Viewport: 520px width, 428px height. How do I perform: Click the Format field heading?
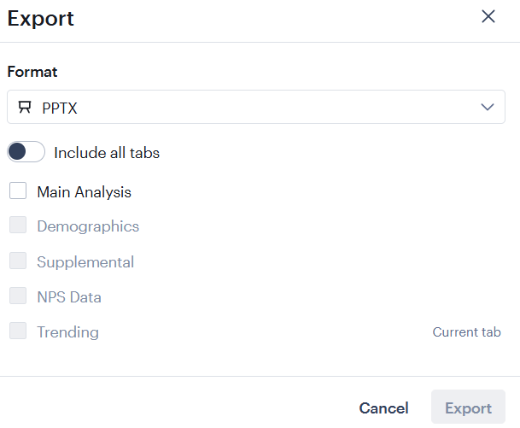click(x=32, y=73)
